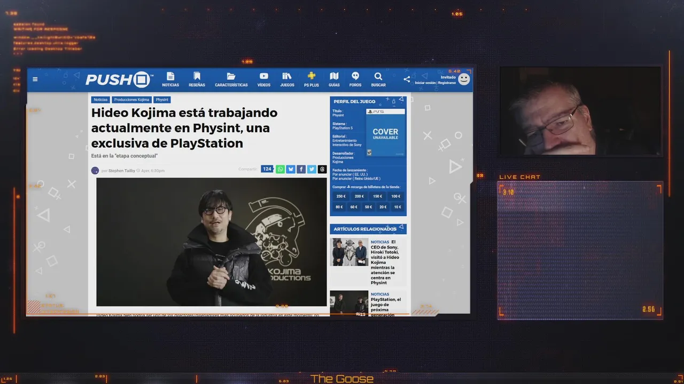The image size is (684, 384).
Task: Open author Stephen Tailby's profile
Action: (122, 171)
